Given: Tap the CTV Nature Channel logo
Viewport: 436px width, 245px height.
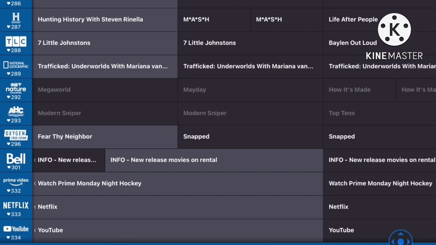Looking at the screenshot, I should click(16, 88).
